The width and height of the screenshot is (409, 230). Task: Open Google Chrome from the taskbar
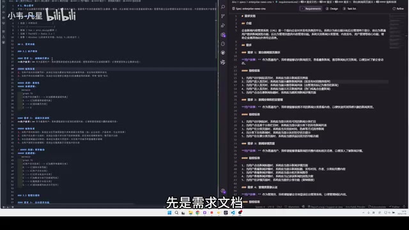[x=197, y=213]
